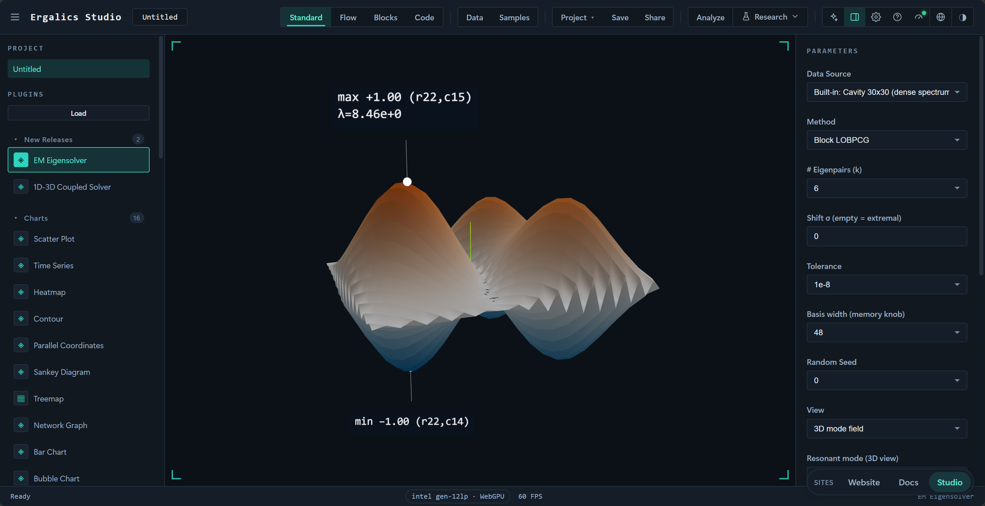Click the Time Series plugin icon
The height and width of the screenshot is (506, 985).
point(21,265)
